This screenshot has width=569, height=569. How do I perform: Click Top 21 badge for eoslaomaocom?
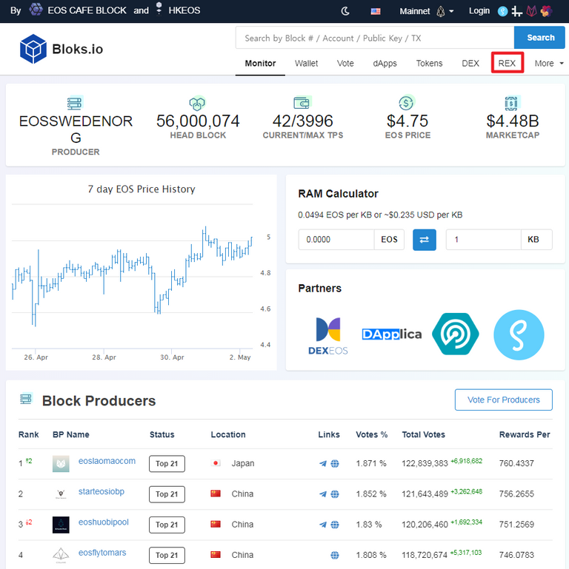coord(167,463)
